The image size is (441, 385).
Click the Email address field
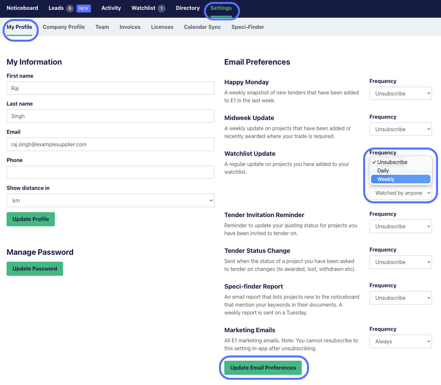tap(110, 144)
